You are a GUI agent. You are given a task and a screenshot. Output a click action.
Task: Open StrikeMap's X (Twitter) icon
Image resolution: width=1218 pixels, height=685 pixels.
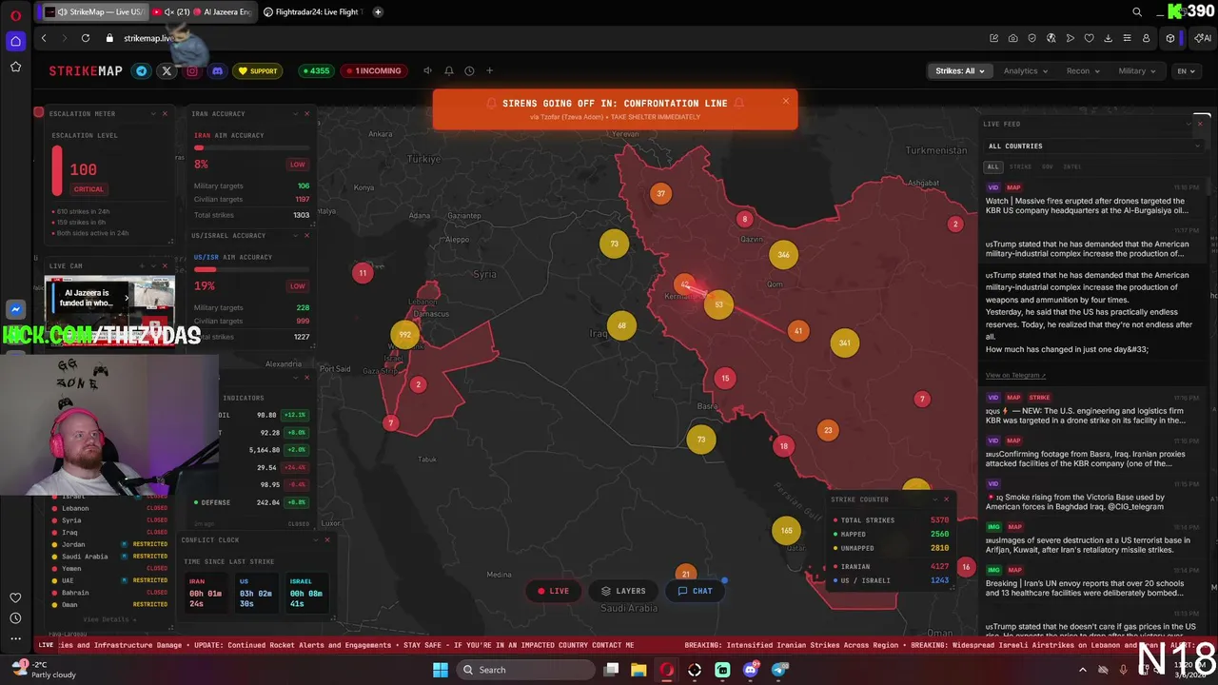pyautogui.click(x=167, y=70)
